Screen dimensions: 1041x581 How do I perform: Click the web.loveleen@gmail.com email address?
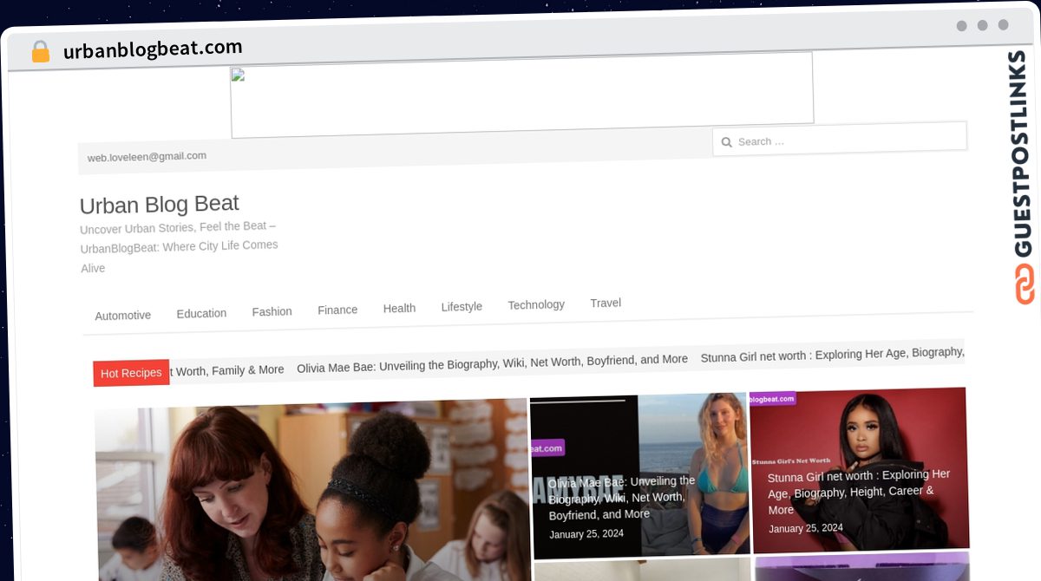(147, 157)
